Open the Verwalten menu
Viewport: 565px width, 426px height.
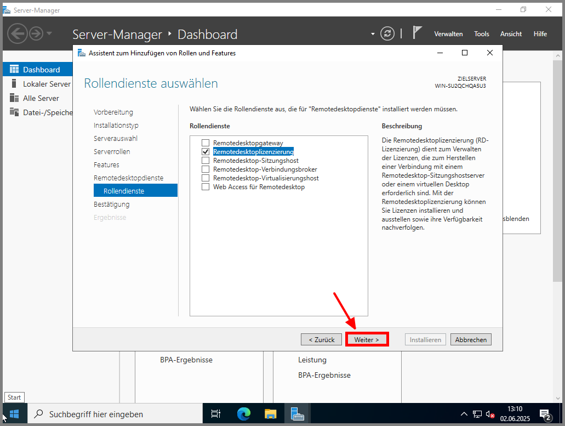coord(448,34)
